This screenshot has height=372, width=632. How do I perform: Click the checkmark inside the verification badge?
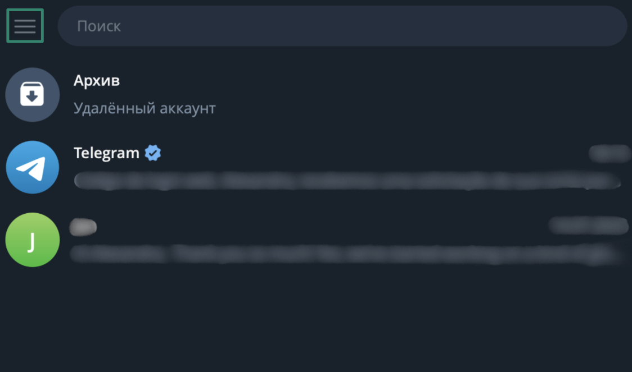click(152, 152)
